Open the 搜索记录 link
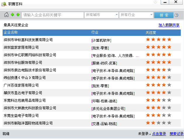 tap(176, 134)
